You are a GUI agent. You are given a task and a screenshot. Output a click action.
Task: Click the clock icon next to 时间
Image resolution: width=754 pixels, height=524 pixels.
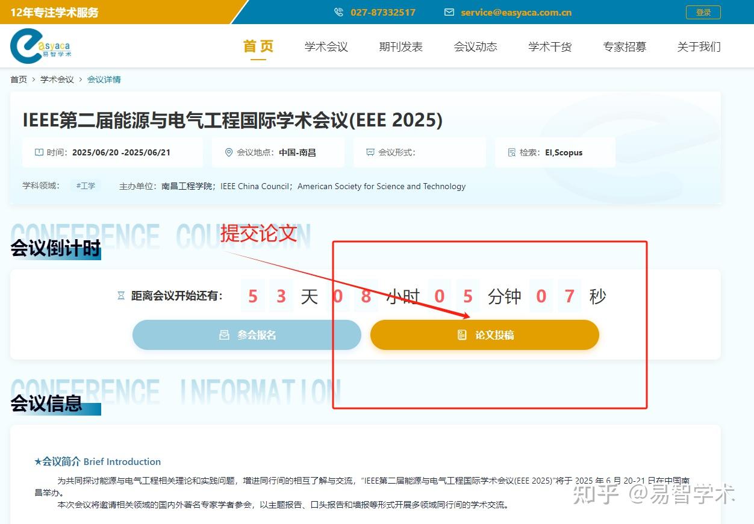tap(38, 152)
